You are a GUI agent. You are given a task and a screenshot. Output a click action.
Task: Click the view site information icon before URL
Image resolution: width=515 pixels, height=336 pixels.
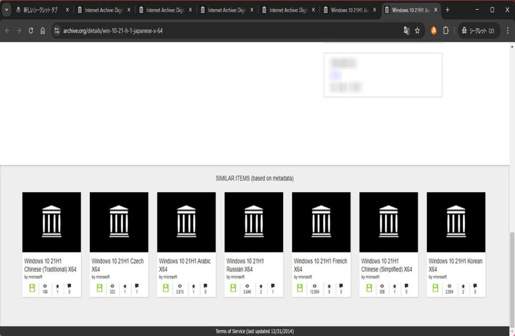pyautogui.click(x=57, y=31)
